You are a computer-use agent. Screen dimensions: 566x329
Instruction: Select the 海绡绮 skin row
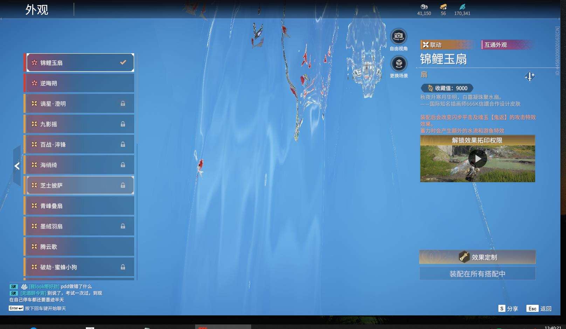79,165
